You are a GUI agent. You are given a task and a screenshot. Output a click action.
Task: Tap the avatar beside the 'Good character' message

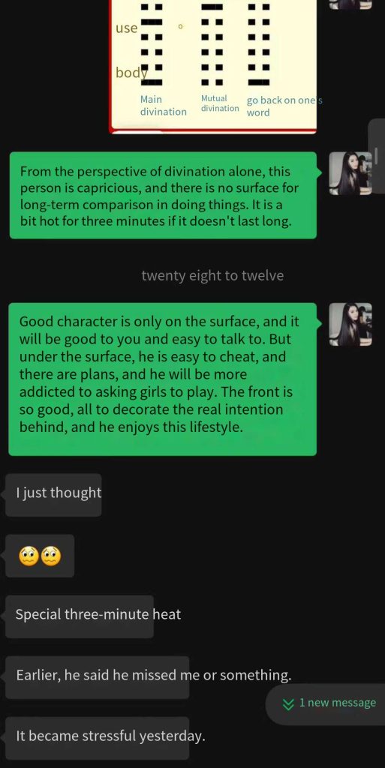click(x=350, y=324)
